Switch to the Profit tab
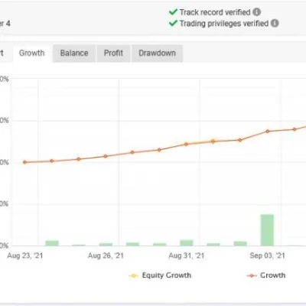 [x=113, y=54]
